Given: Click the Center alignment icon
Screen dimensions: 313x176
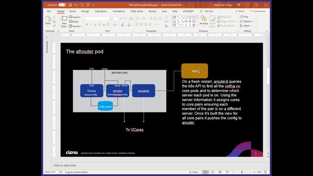Looking at the screenshot, I should click(141, 25).
